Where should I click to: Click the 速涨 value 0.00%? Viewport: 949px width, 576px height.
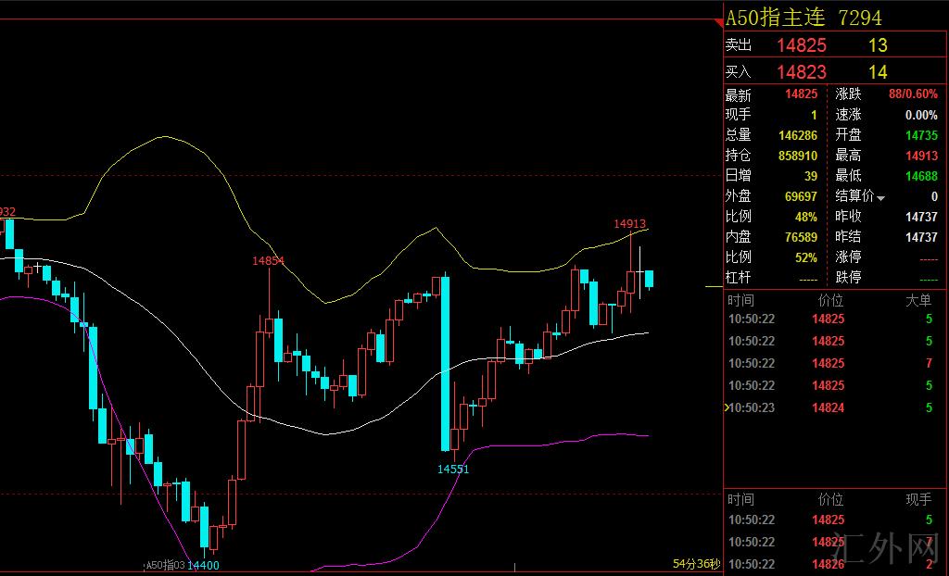(921, 114)
